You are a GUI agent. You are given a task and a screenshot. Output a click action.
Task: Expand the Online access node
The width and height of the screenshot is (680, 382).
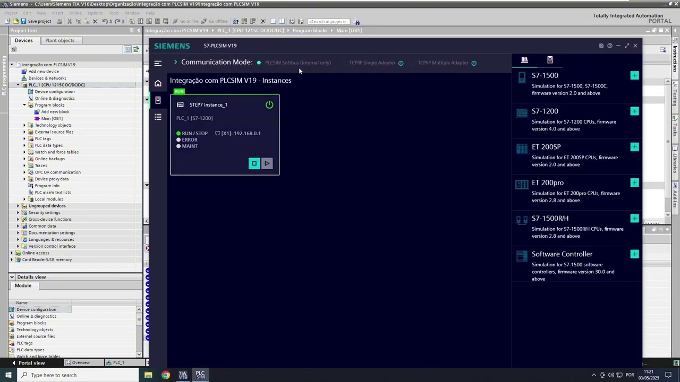[12, 253]
